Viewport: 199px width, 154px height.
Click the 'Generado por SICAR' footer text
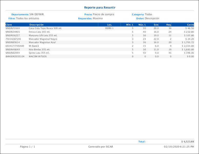pyautogui.click(x=101, y=147)
